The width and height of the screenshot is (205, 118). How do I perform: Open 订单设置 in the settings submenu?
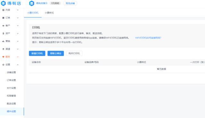pyautogui.click(x=11, y=80)
